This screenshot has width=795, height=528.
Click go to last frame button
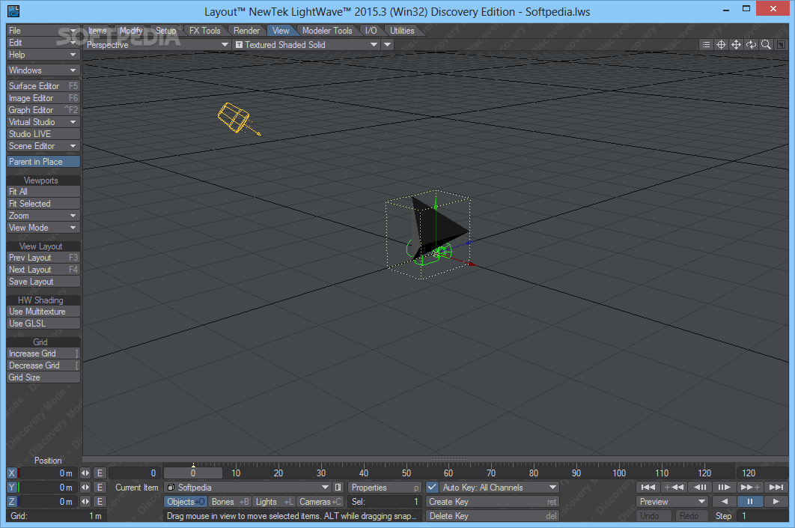776,487
